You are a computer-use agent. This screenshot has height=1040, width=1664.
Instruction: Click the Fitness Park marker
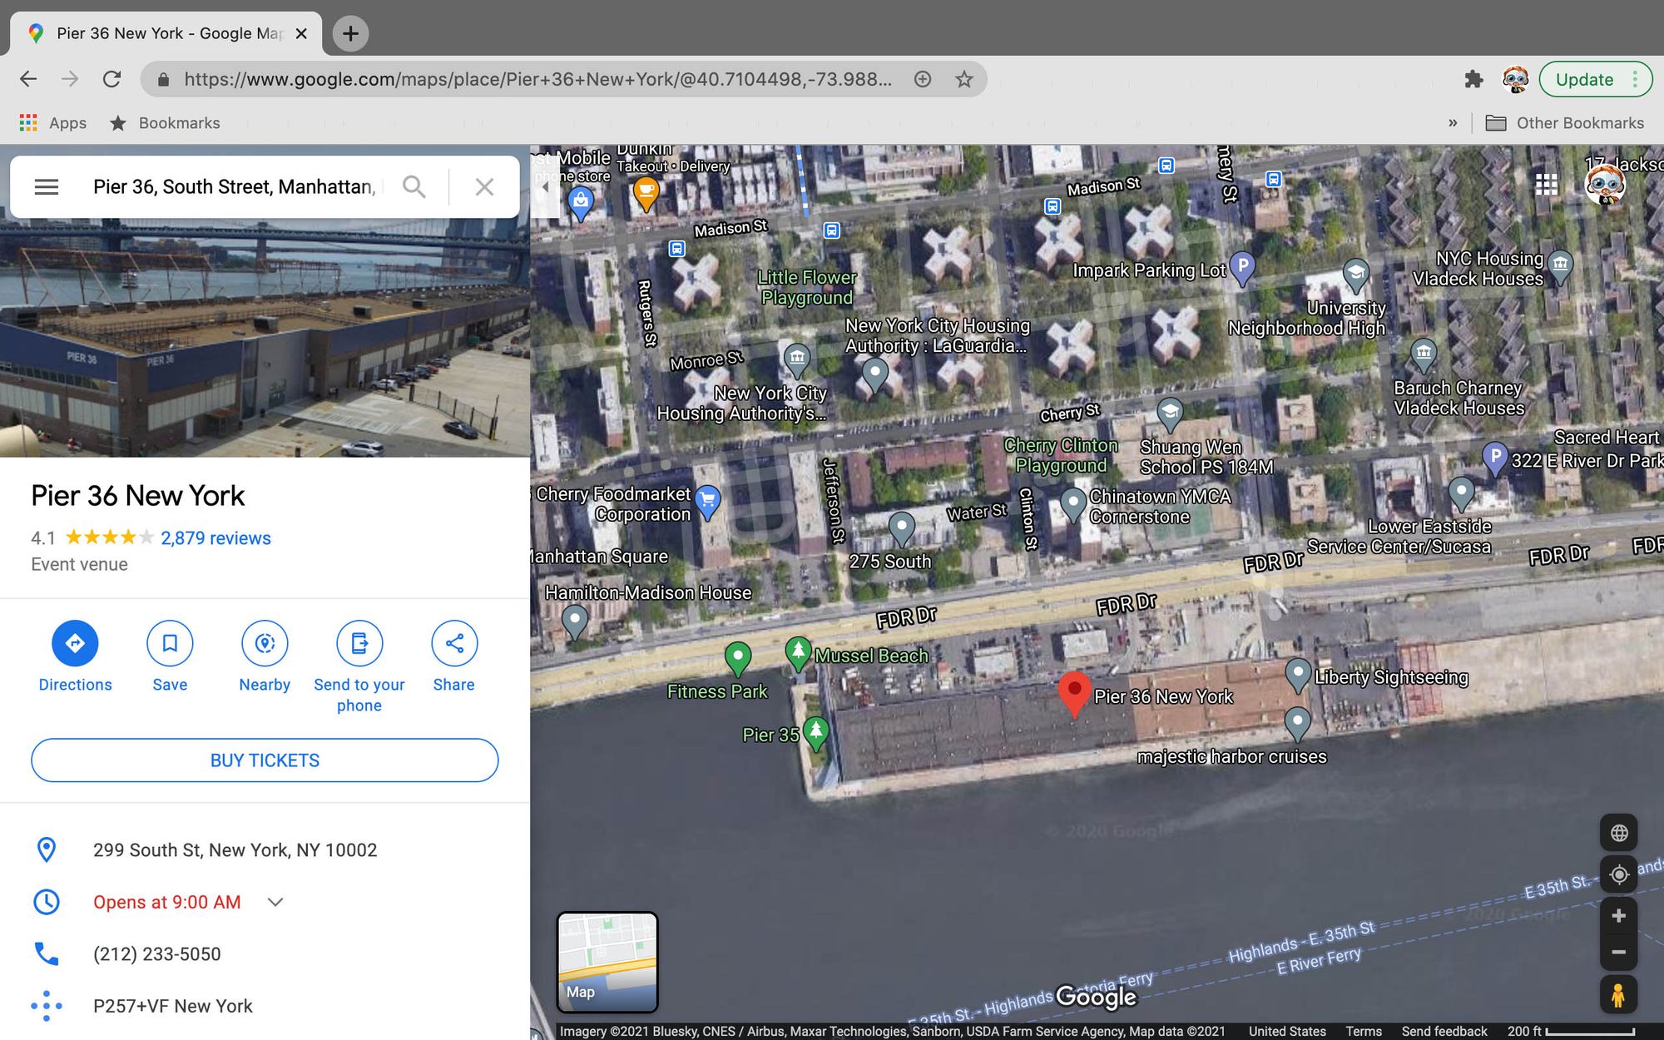[x=738, y=658]
